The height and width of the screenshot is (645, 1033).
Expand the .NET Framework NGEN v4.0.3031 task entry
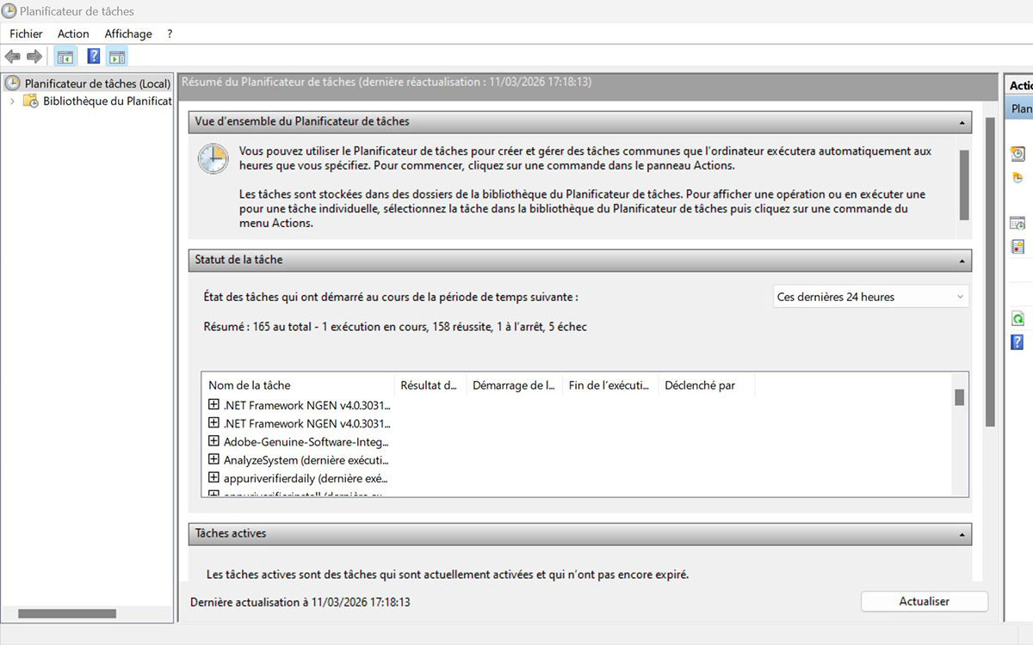[213, 405]
